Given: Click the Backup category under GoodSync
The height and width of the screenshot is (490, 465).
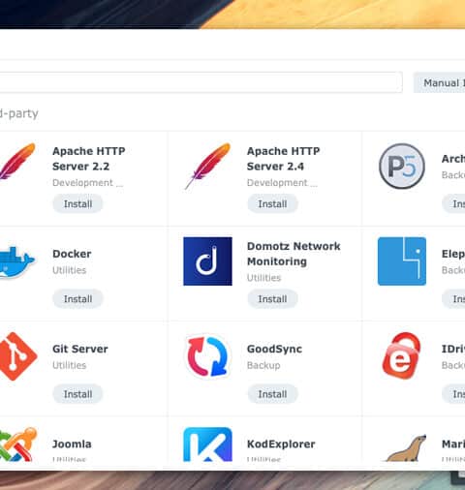Looking at the screenshot, I should coord(263,365).
